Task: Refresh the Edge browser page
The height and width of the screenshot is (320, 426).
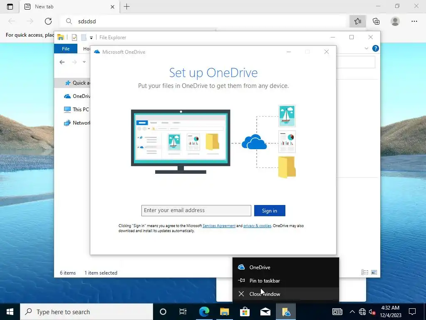Action: [x=48, y=21]
